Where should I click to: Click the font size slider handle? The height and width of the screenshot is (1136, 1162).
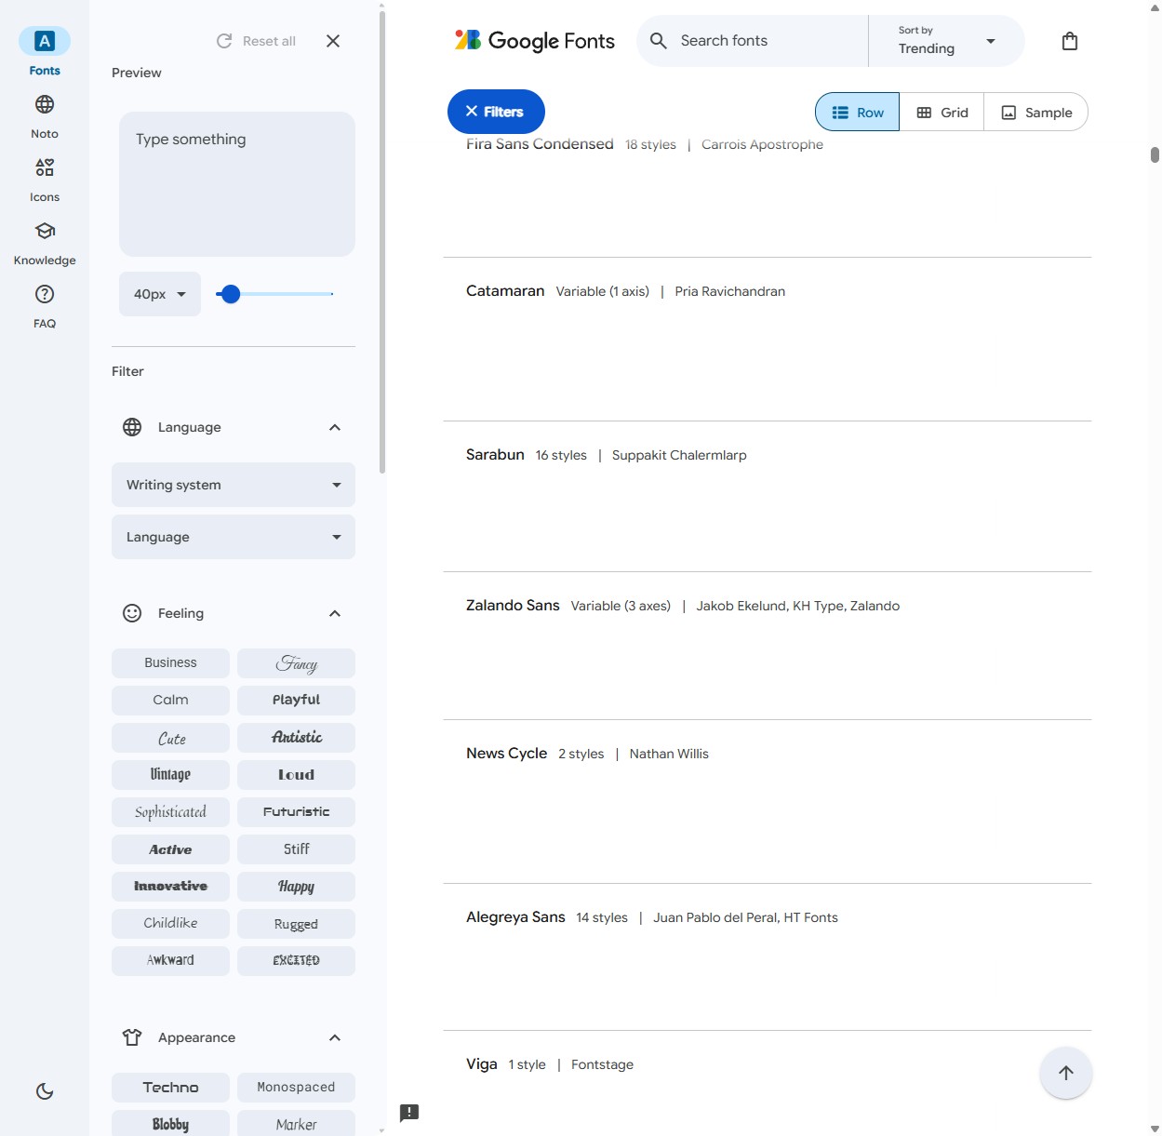(231, 294)
